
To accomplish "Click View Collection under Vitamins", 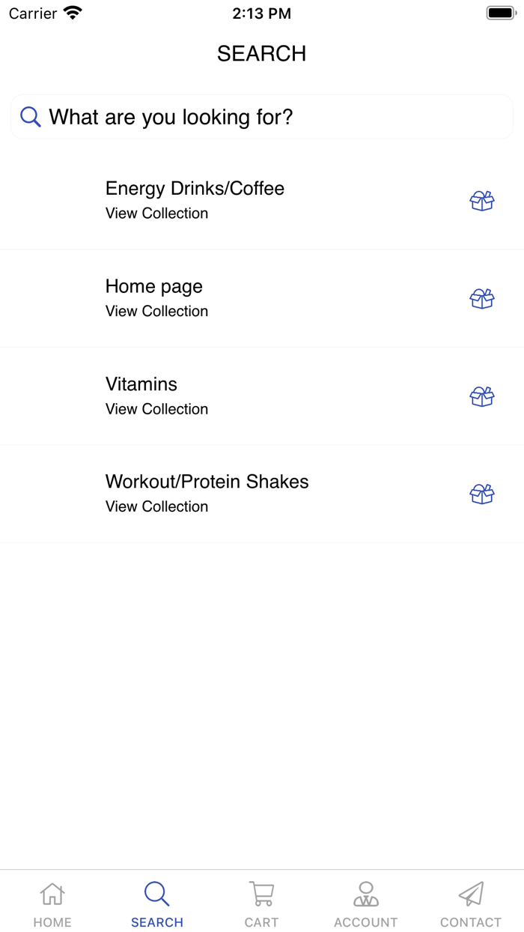I will tap(156, 409).
